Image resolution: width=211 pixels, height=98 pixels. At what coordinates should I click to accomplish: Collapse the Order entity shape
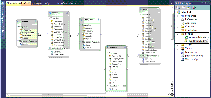pyautogui.click(x=158, y=9)
